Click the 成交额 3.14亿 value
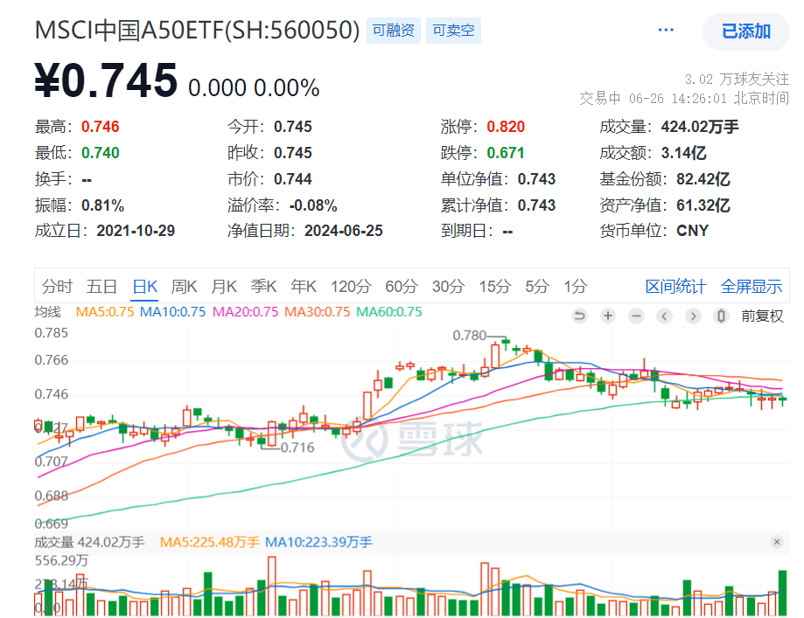The height and width of the screenshot is (618, 804). tap(683, 153)
